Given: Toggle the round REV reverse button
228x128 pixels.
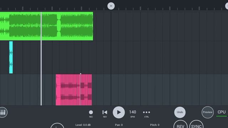Looking at the screenshot, I should tap(181, 124).
